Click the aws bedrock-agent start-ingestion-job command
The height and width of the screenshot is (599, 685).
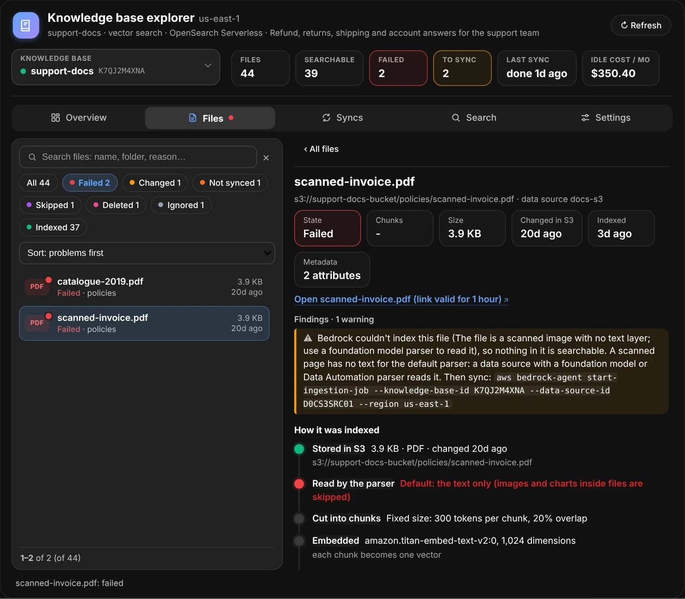click(x=459, y=391)
